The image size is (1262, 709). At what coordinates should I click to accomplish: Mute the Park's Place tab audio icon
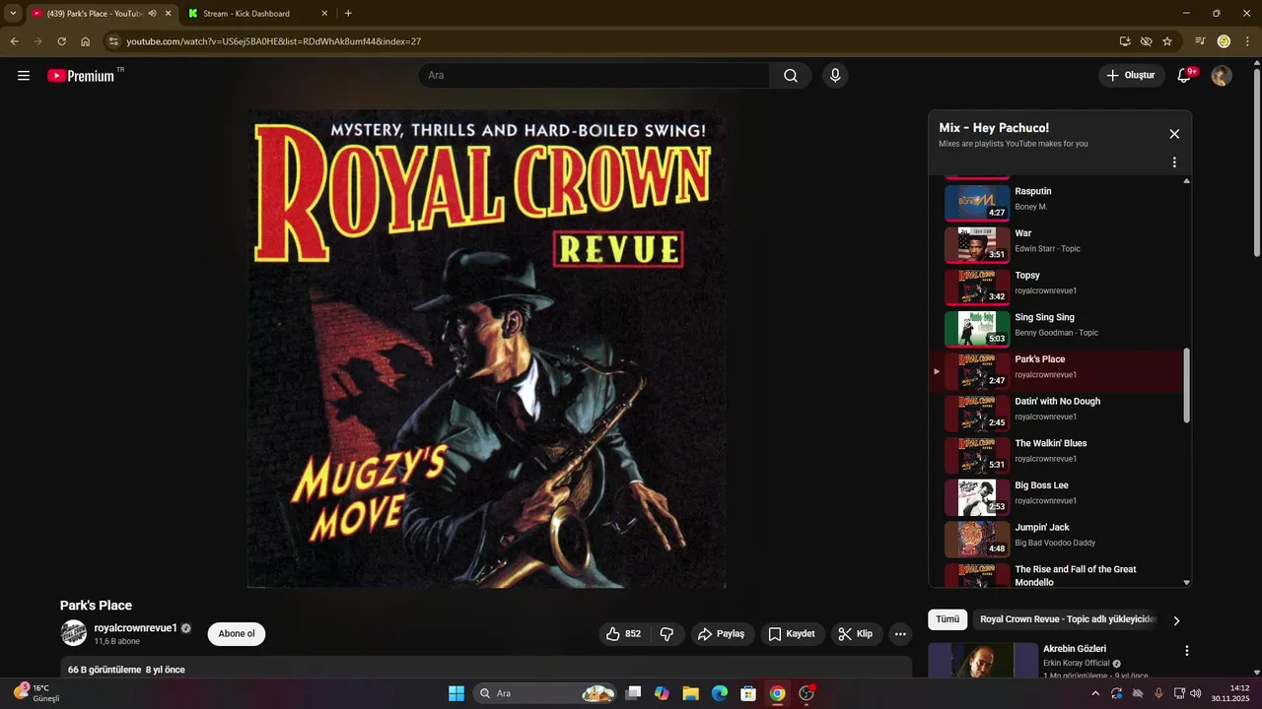tap(152, 14)
